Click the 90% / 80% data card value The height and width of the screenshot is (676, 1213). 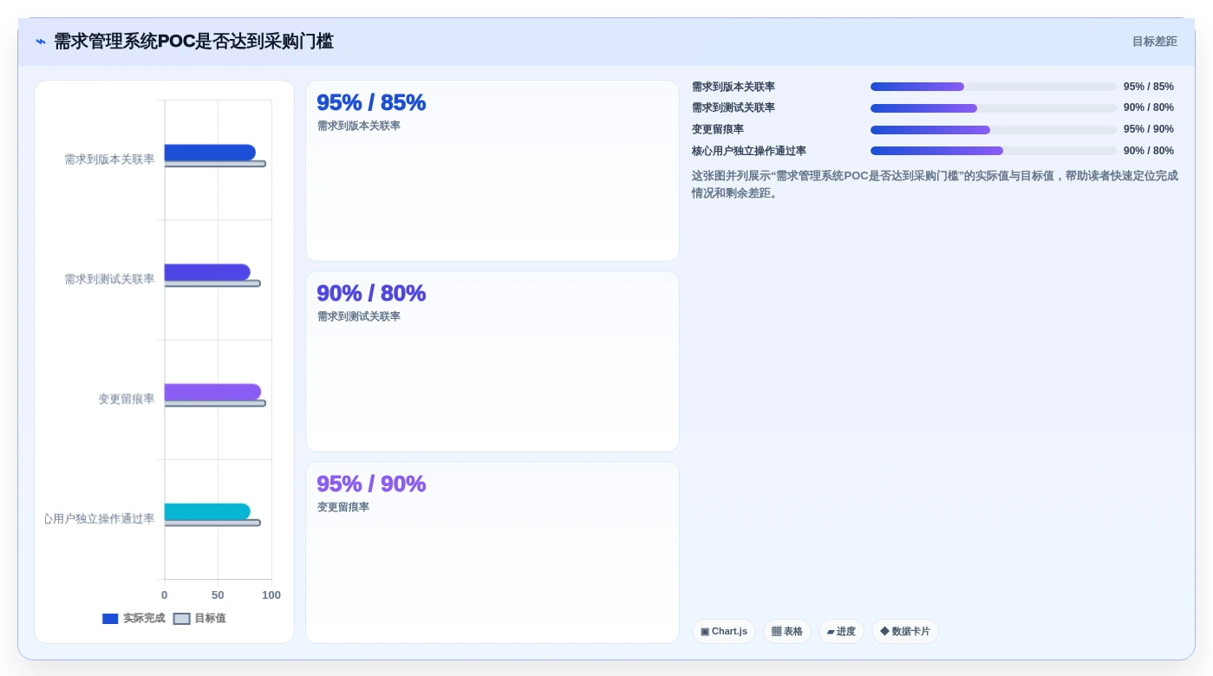pos(371,293)
